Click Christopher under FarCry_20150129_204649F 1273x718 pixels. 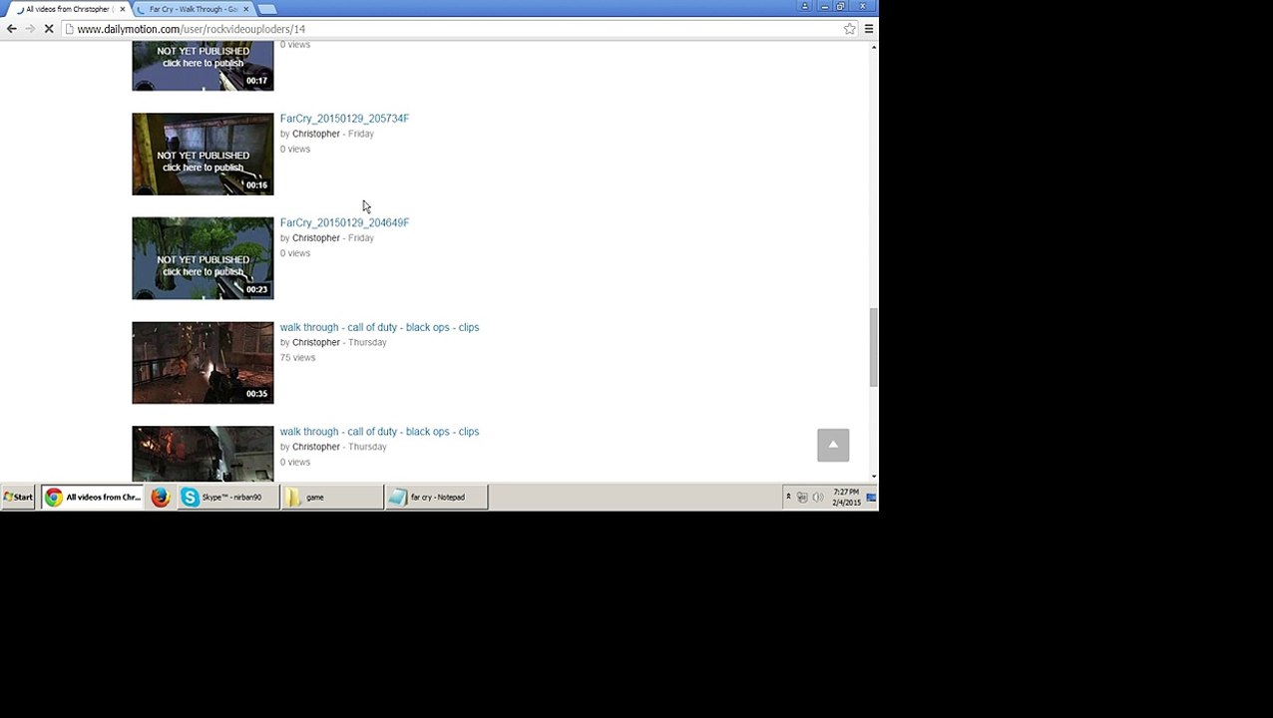[315, 237]
